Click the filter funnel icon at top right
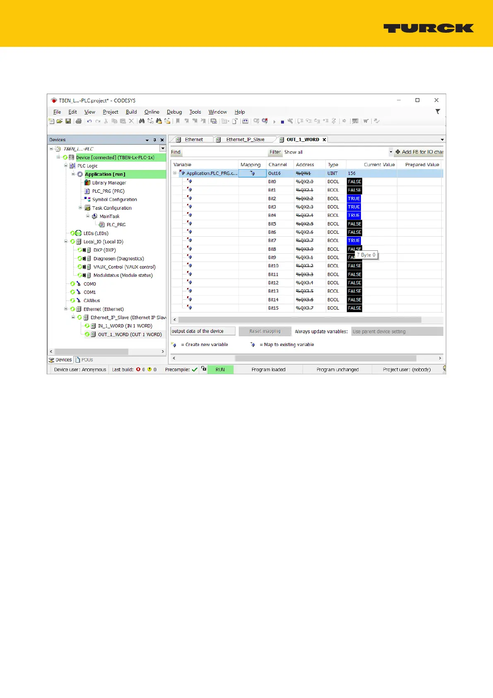The width and height of the screenshot is (493, 698). point(438,111)
